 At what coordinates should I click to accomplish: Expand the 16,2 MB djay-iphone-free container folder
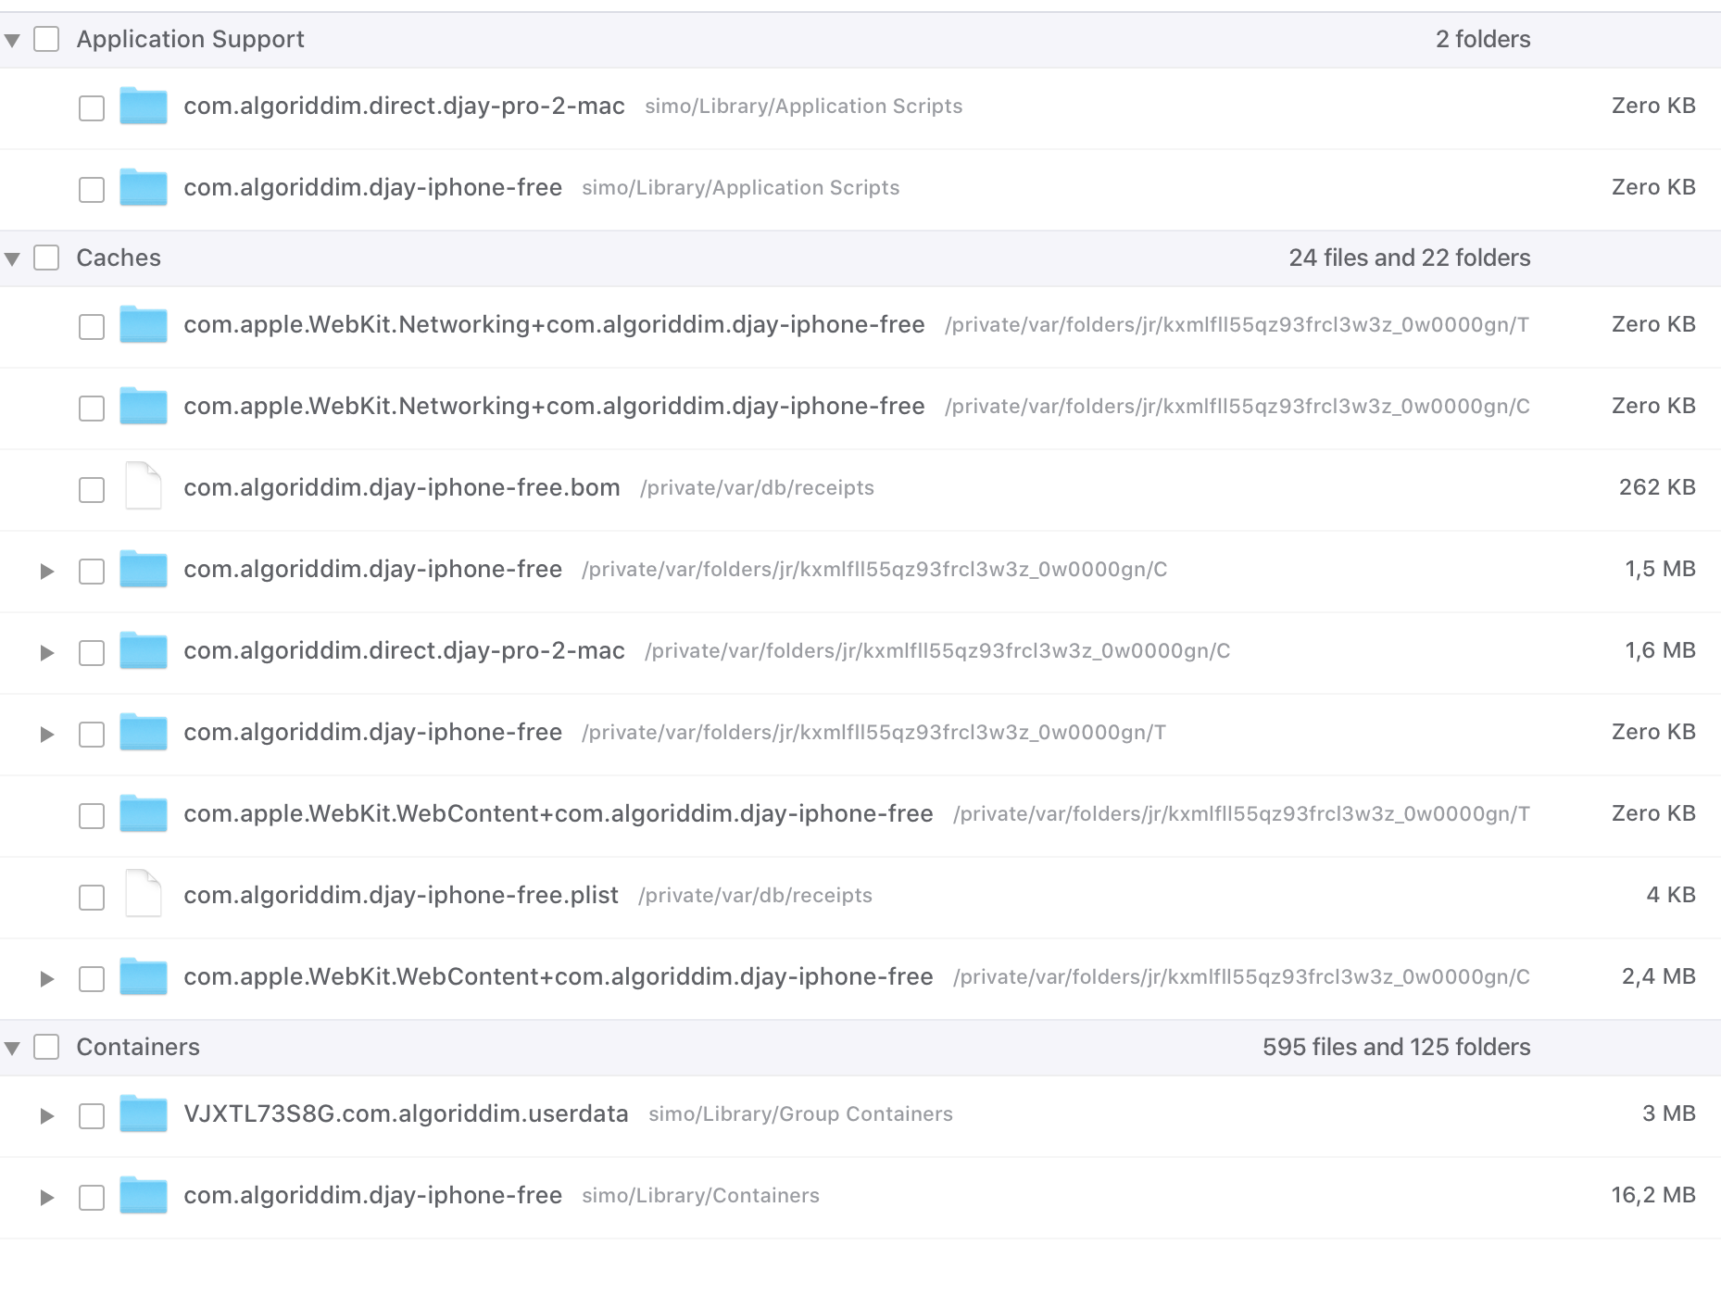click(47, 1197)
